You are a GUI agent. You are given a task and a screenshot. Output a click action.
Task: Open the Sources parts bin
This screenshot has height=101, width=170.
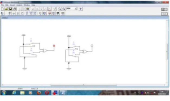click(10, 13)
